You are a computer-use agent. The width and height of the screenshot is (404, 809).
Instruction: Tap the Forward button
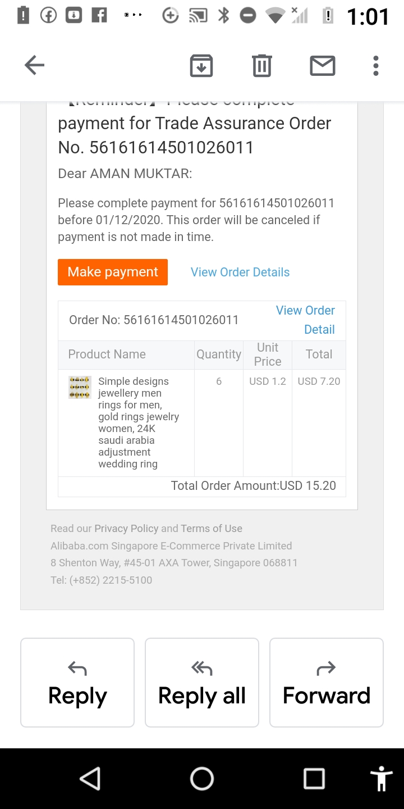327,683
